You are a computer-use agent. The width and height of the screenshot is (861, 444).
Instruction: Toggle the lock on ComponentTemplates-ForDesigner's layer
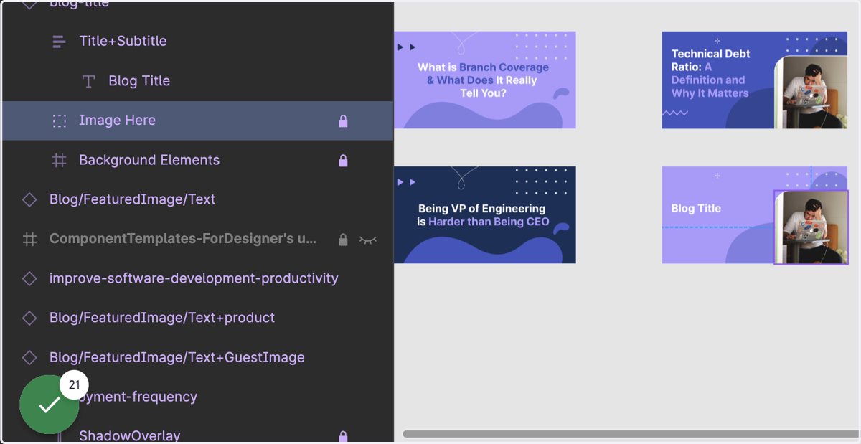click(343, 239)
